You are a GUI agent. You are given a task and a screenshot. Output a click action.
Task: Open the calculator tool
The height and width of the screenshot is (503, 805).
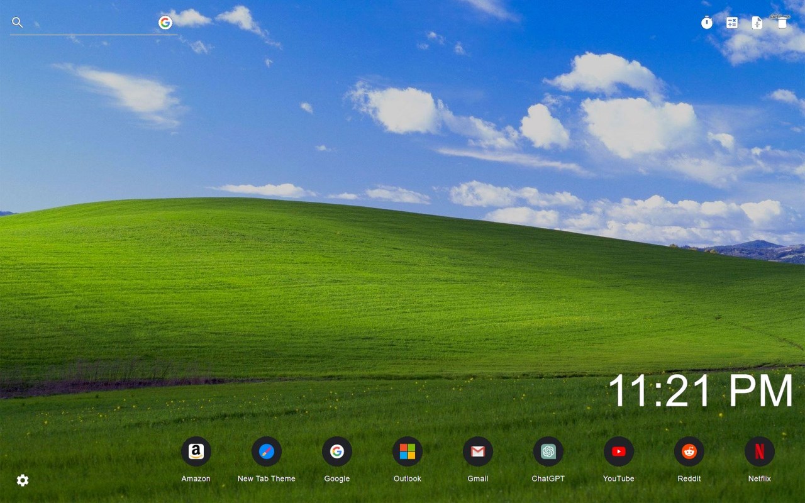coord(732,23)
